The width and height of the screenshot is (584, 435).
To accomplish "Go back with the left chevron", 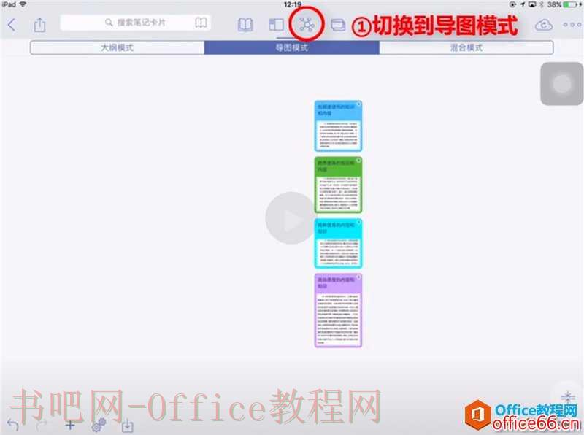I will pyautogui.click(x=12, y=26).
